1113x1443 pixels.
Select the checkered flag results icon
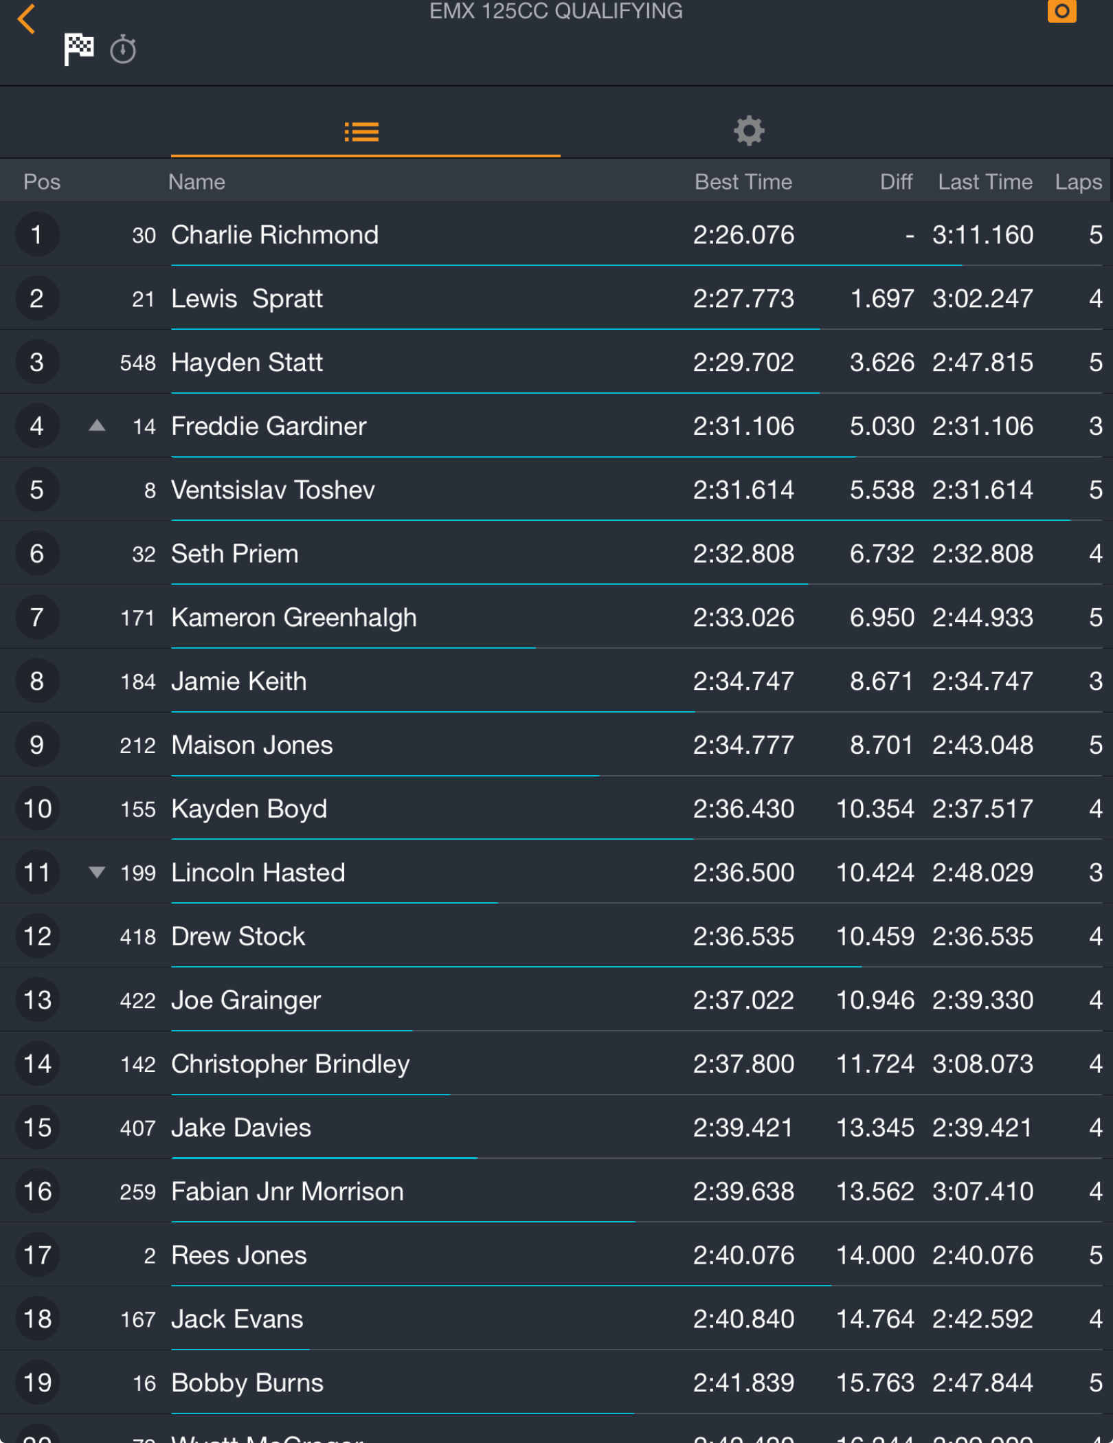(79, 49)
